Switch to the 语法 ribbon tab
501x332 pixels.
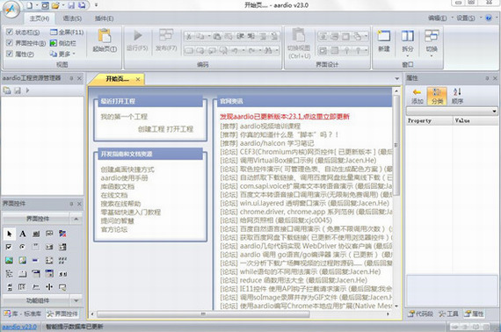(x=72, y=18)
